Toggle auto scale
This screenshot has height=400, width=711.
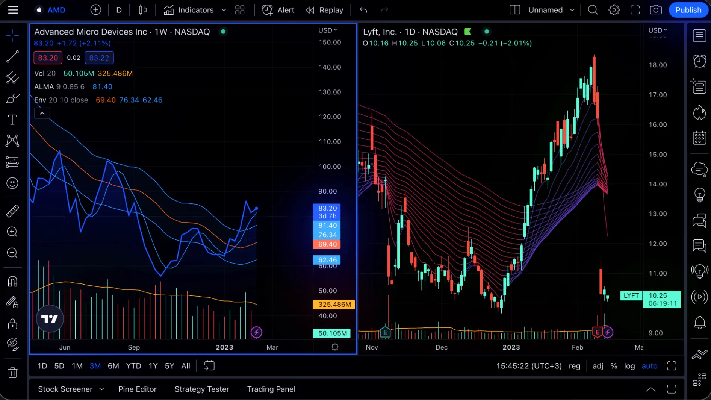click(x=649, y=366)
